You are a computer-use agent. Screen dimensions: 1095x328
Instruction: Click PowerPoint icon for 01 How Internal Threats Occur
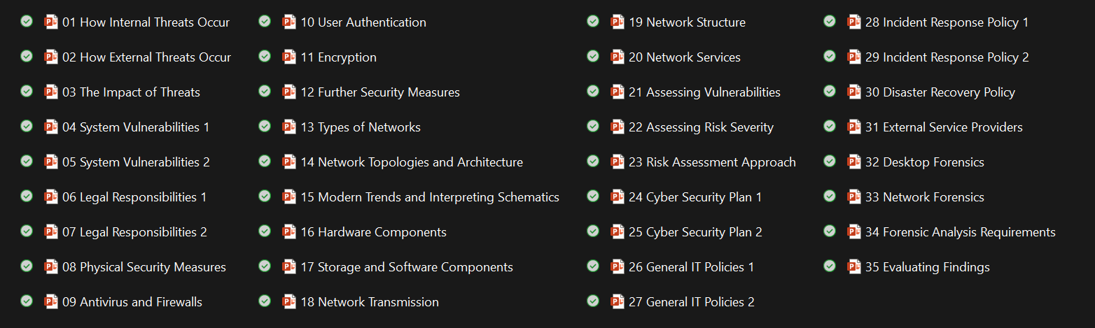(51, 22)
